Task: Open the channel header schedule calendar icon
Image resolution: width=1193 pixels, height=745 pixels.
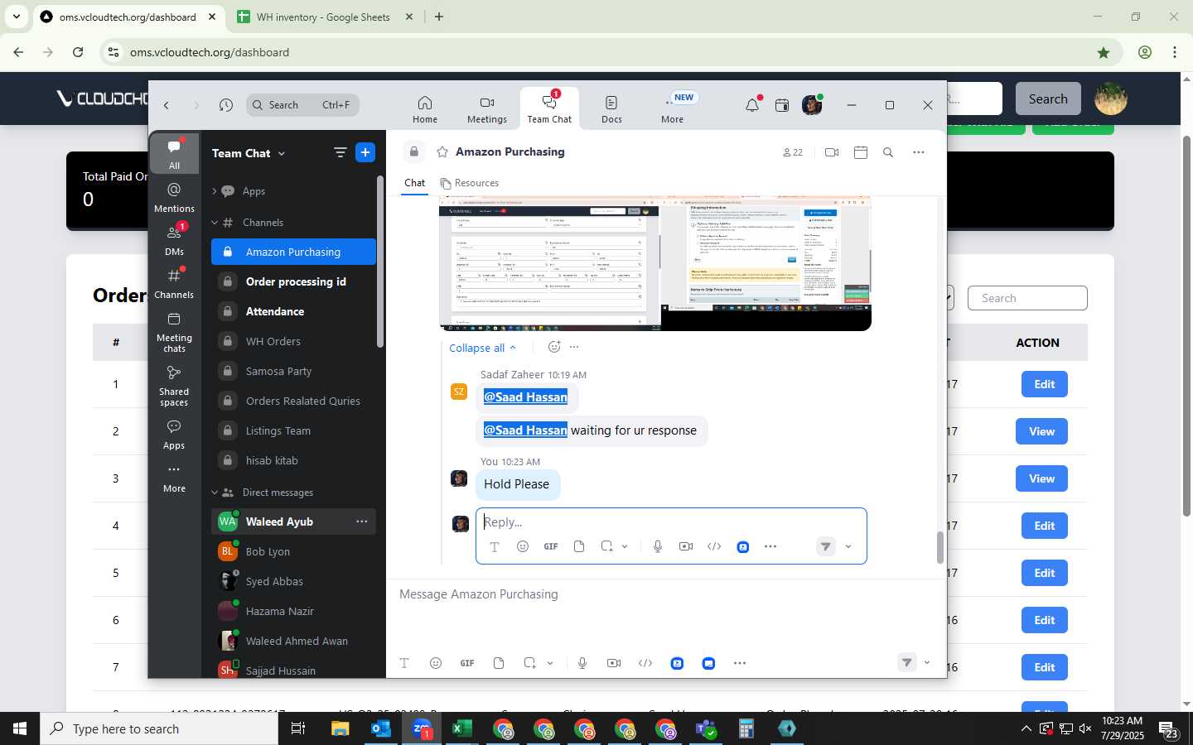Action: (861, 152)
